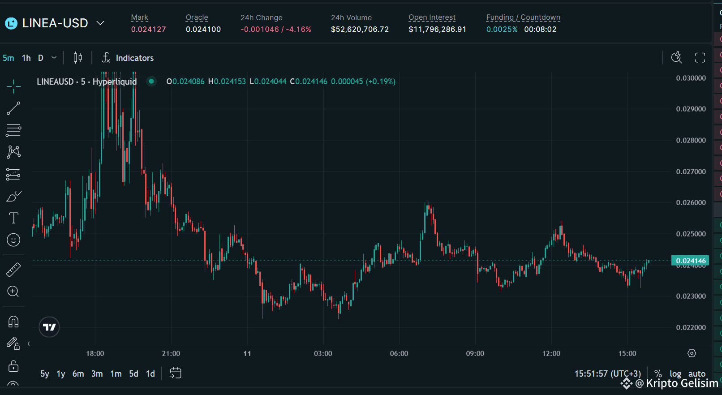Click the 12:00 time axis label
This screenshot has width=722, height=395.
[x=551, y=353]
